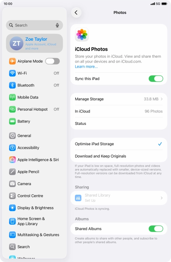The height and width of the screenshot is (262, 171).
Task: Expand Manage Storage chevron
Action: point(161,99)
